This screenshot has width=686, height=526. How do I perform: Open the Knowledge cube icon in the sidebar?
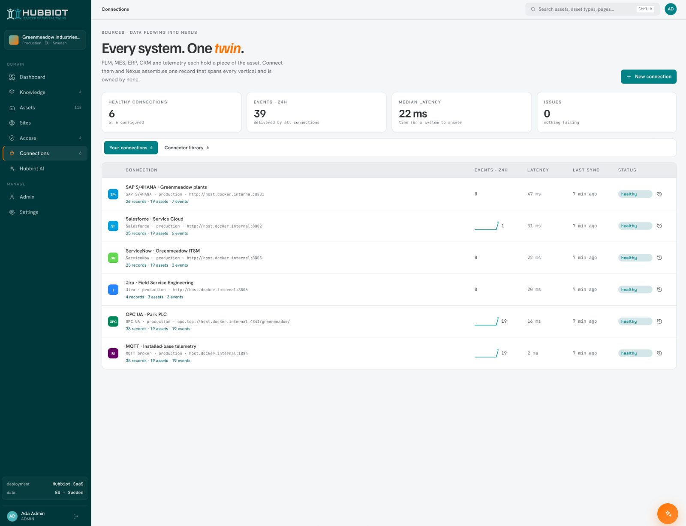coord(12,92)
